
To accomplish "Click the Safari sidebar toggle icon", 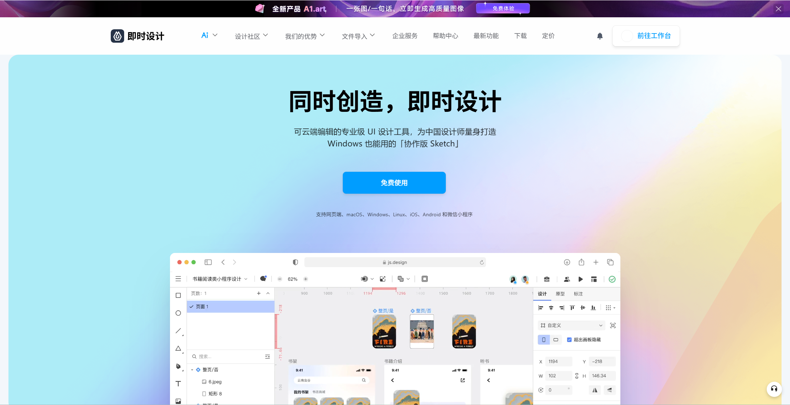I will point(208,262).
